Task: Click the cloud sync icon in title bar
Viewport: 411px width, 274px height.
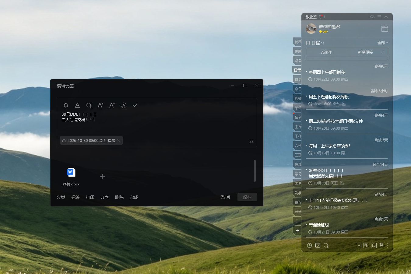Action: click(x=372, y=17)
